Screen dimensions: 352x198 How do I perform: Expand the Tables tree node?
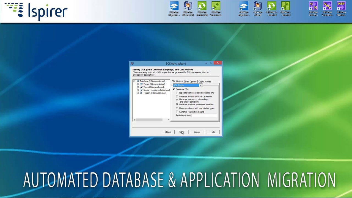click(x=138, y=84)
